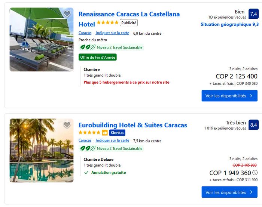This screenshot has height=207, width=262.
Task: Click the Genius badge on Eurobuilding
Action: (117, 133)
